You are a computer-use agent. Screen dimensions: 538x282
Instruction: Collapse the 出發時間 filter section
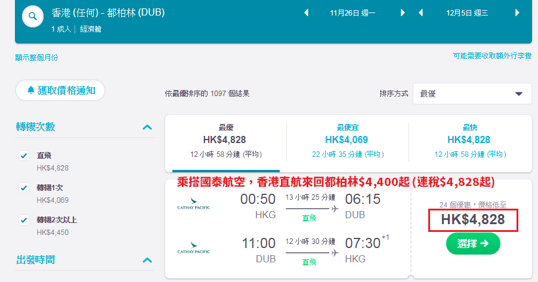(x=147, y=260)
